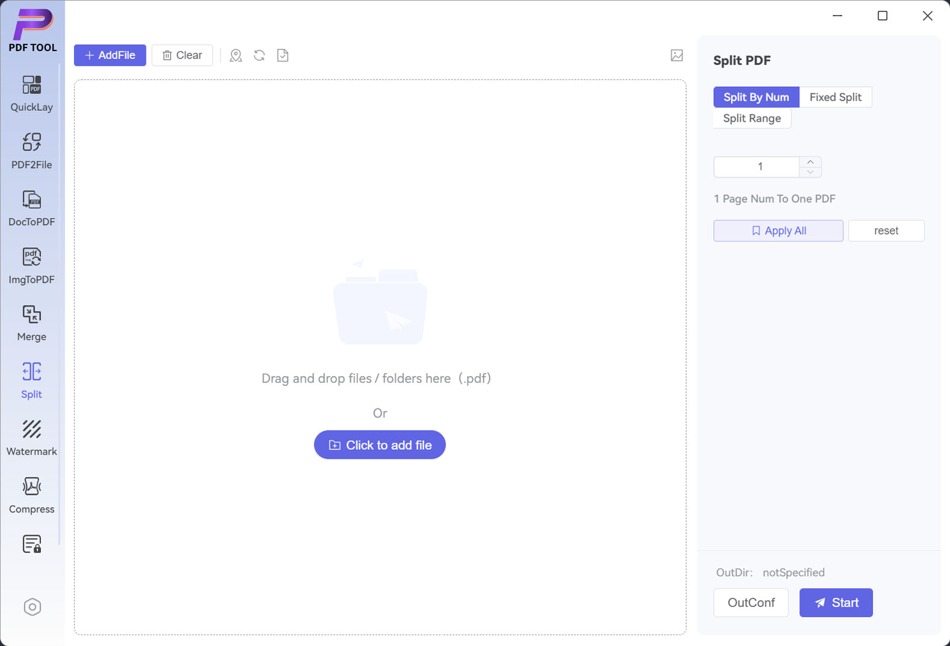Image resolution: width=950 pixels, height=646 pixels.
Task: Decrease page number with down arrow
Action: (x=810, y=172)
